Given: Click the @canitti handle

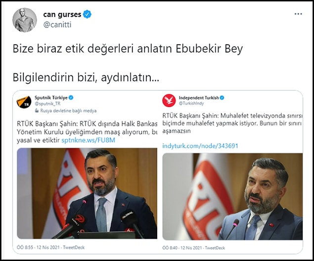Looking at the screenshot, I should pos(57,25).
